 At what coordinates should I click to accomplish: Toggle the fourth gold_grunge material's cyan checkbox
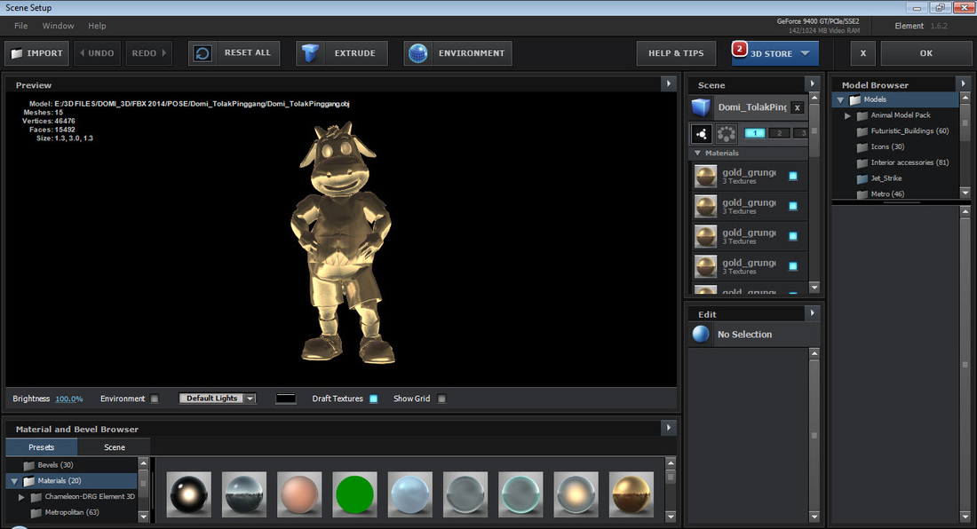tap(793, 266)
